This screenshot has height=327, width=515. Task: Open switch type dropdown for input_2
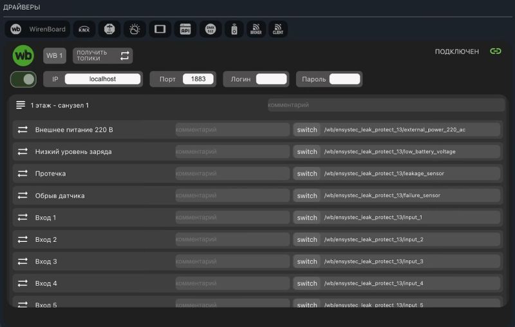[x=307, y=239]
